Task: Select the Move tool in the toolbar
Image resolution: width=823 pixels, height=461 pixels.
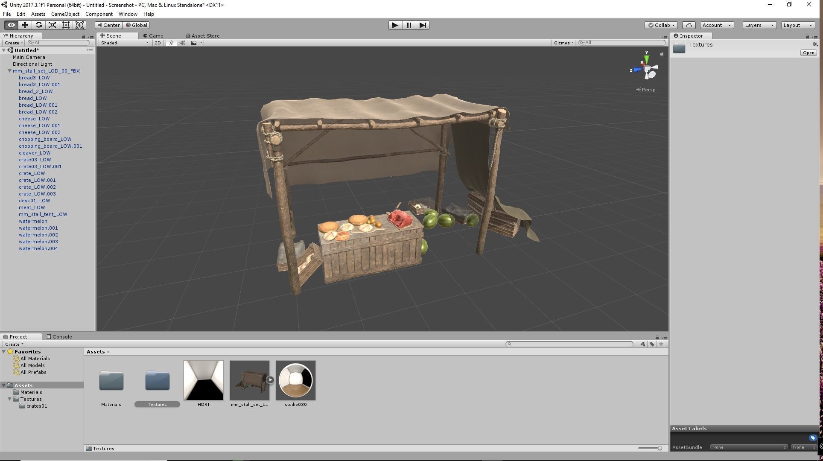Action: 25,25
